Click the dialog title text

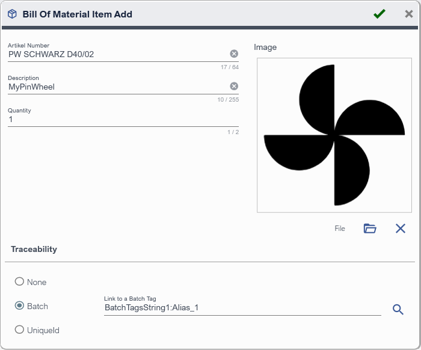(x=78, y=14)
